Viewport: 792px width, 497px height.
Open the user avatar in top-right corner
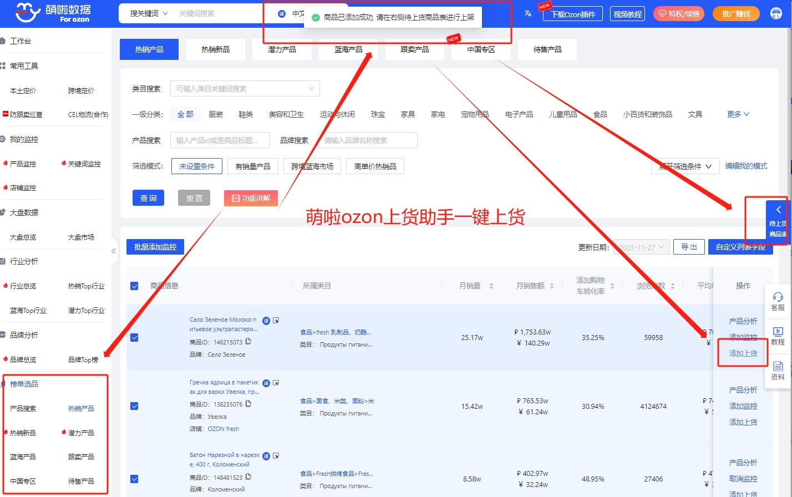(x=776, y=14)
